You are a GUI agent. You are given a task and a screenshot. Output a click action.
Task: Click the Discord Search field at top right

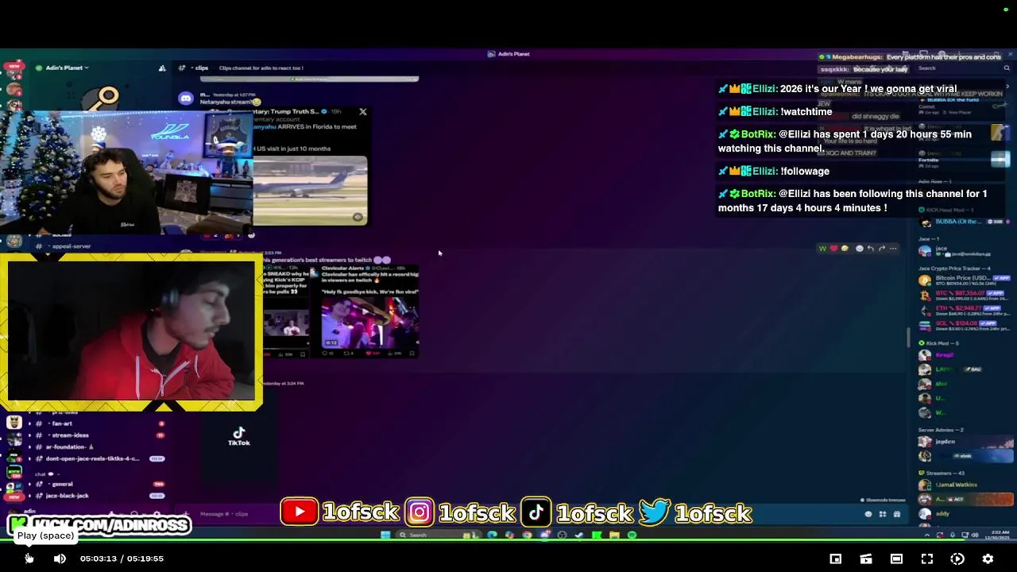(961, 68)
